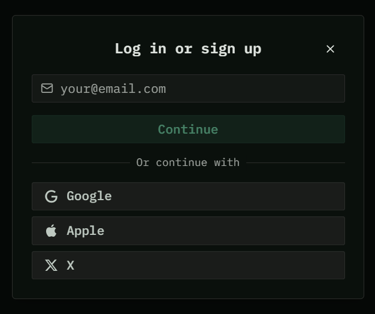This screenshot has height=314, width=375.
Task: Select the word "Apple" label text
Action: [x=86, y=231]
